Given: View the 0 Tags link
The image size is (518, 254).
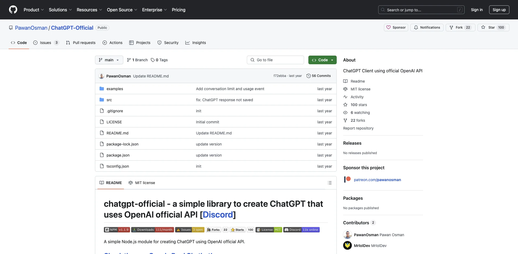Looking at the screenshot, I should coord(159,60).
